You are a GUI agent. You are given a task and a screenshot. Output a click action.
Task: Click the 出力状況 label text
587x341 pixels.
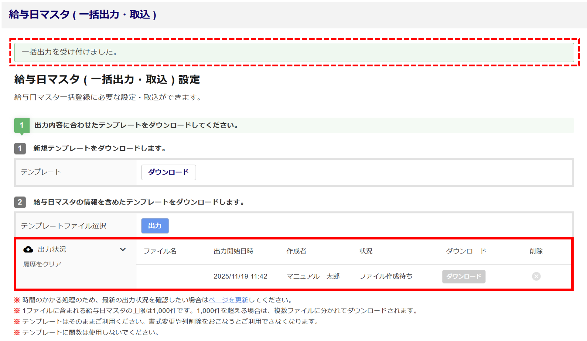(52, 249)
